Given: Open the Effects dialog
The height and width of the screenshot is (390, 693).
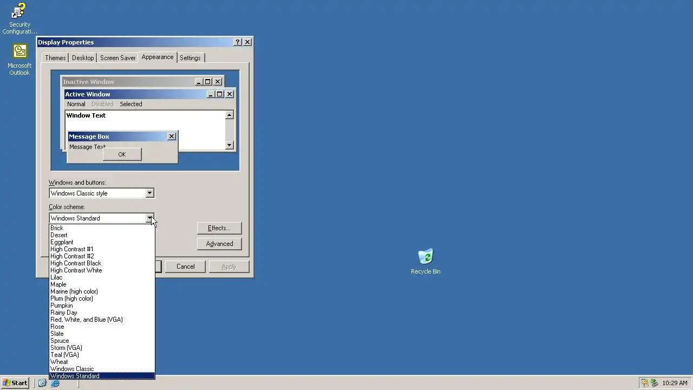Looking at the screenshot, I should coord(219,228).
